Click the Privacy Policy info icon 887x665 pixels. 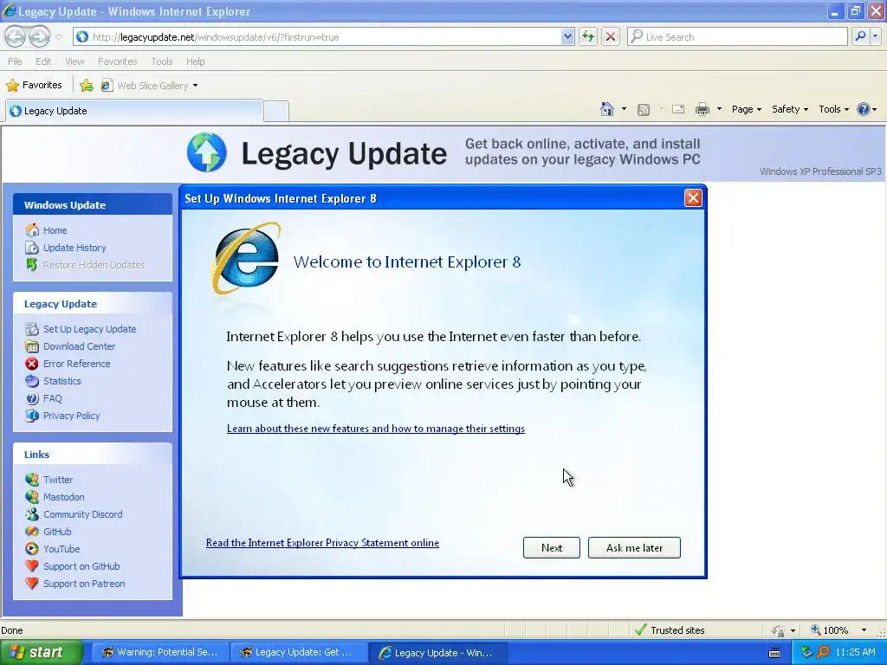tap(32, 416)
